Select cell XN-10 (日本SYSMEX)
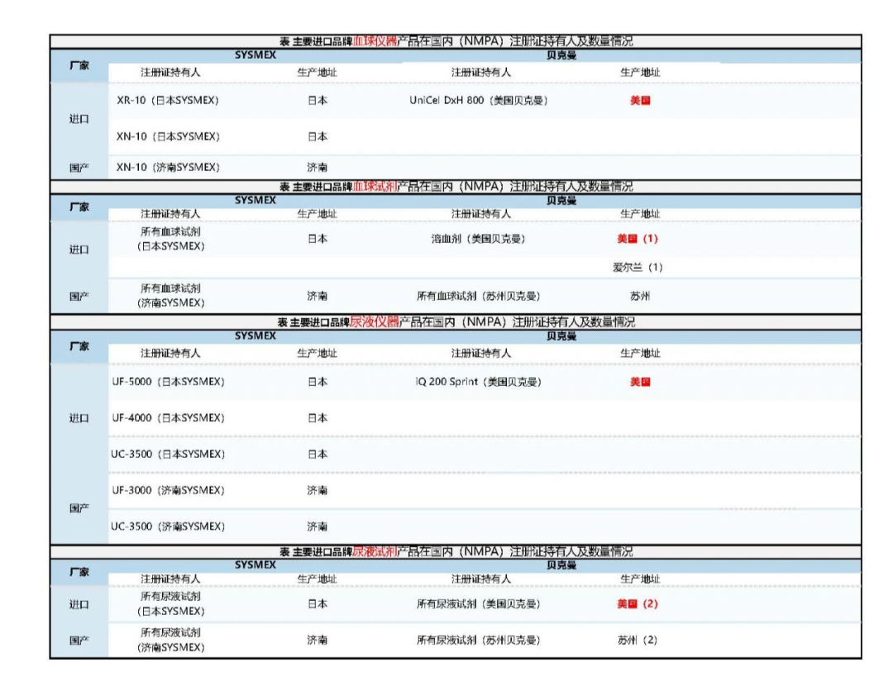 [168, 136]
